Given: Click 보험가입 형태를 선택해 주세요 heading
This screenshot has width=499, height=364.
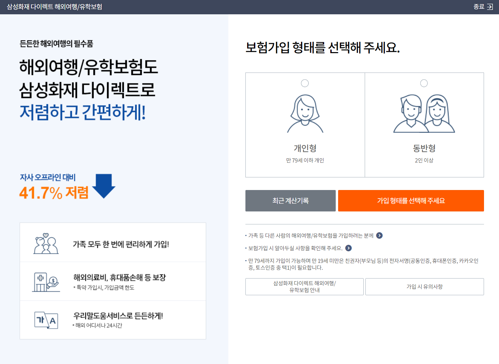Looking at the screenshot, I should point(322,47).
